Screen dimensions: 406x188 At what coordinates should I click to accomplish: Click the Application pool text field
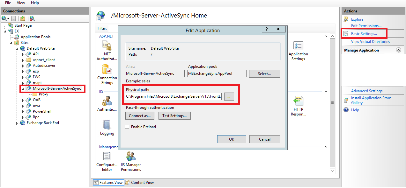[217, 73]
